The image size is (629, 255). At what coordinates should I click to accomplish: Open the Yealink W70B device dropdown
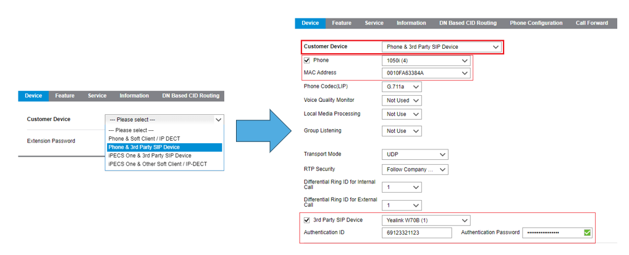(x=426, y=220)
